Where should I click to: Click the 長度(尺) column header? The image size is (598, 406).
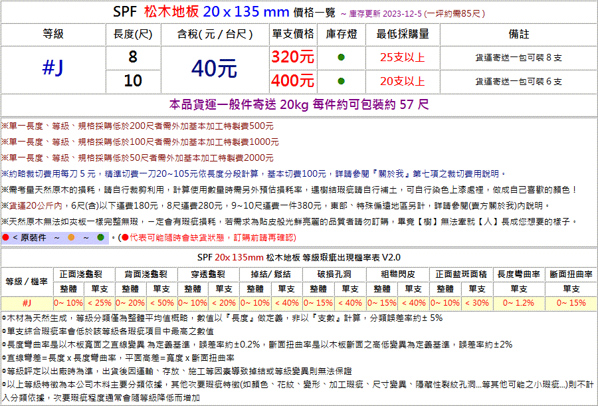[x=133, y=35]
